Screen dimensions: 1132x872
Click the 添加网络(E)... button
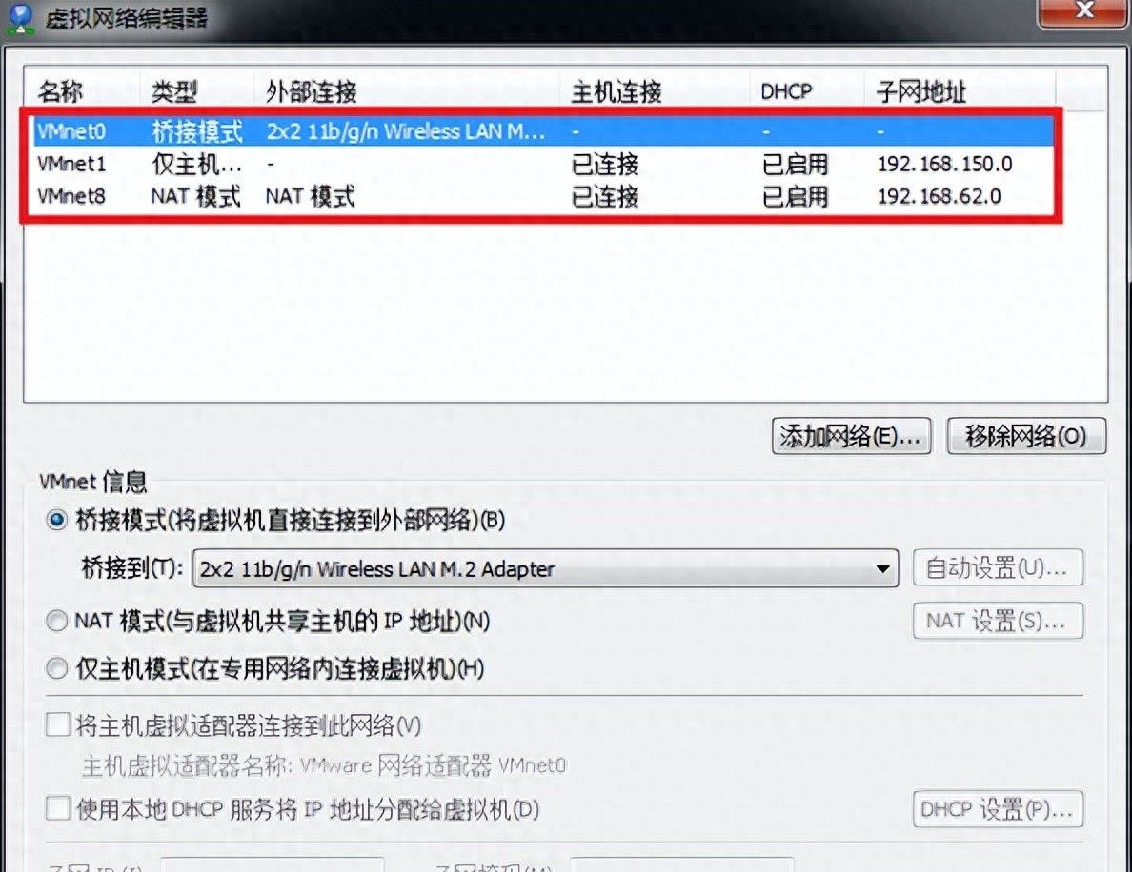[x=851, y=436]
